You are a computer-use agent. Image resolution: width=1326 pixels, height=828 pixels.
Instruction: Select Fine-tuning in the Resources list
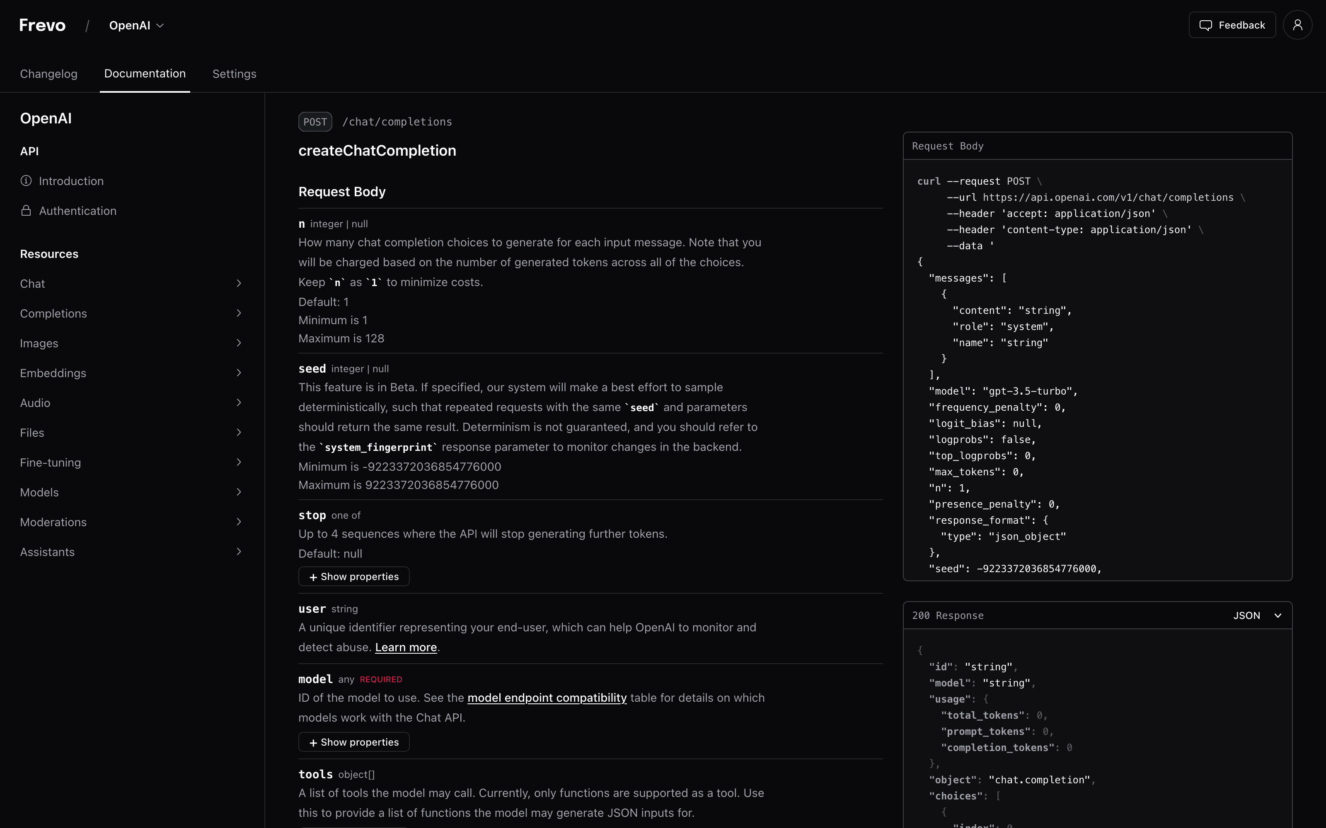[51, 463]
